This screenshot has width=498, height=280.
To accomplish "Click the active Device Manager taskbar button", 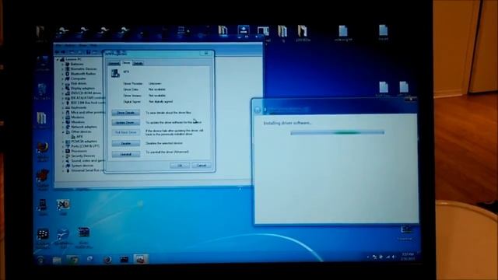I will (141, 259).
